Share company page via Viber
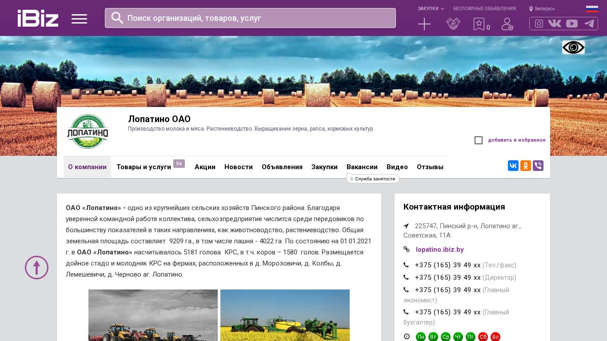 (538, 166)
